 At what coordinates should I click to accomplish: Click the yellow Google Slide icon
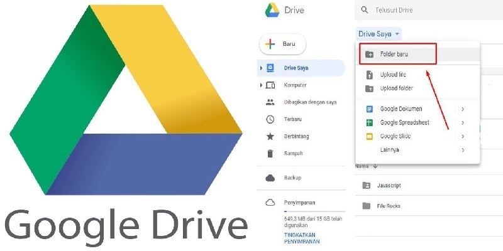(x=370, y=136)
